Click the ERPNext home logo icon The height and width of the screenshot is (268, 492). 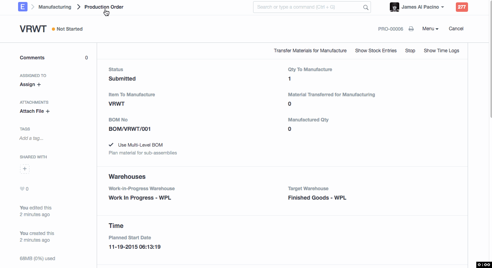pyautogui.click(x=23, y=7)
